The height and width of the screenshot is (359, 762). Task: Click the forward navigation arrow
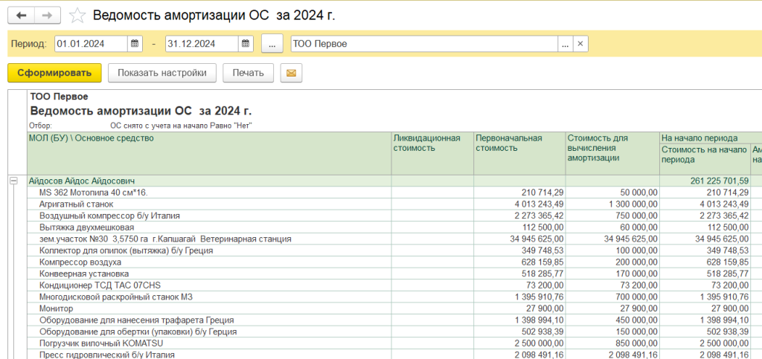click(x=47, y=15)
